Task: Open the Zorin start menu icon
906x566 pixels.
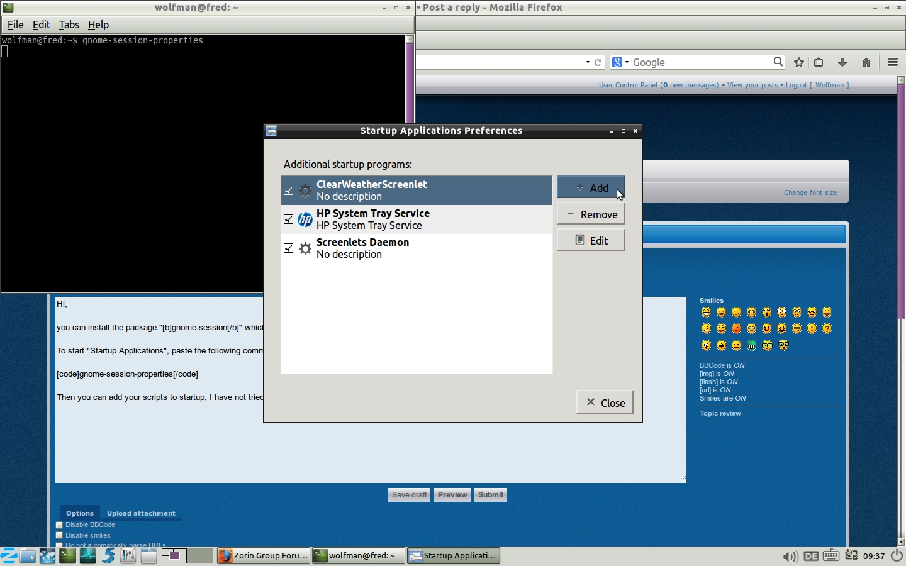Action: tap(9, 556)
